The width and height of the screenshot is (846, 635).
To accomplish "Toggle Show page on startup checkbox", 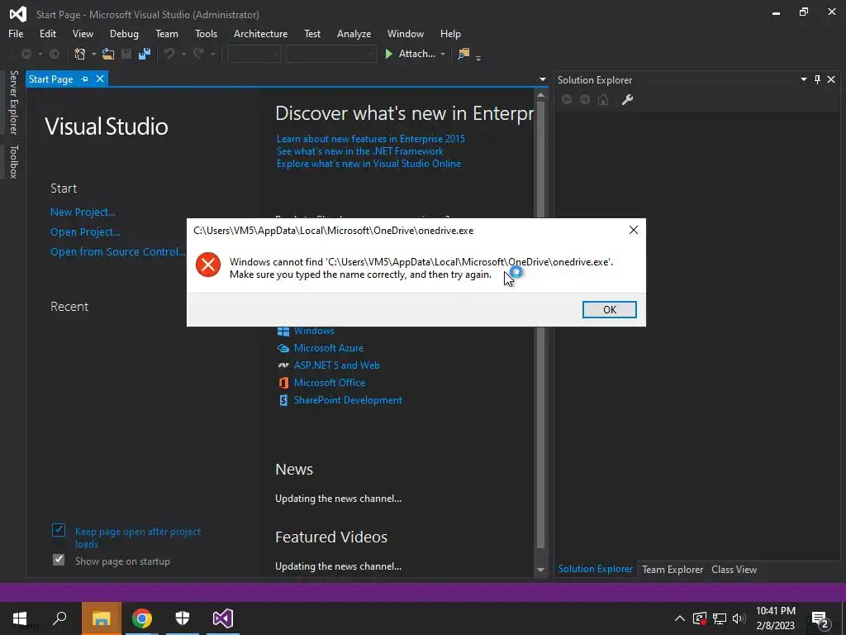I will coord(59,560).
